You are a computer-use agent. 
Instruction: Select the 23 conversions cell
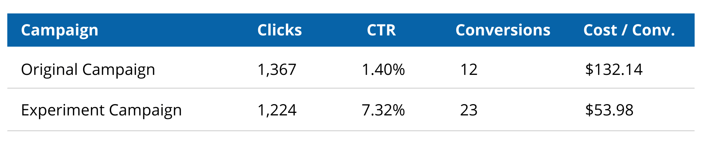click(469, 110)
